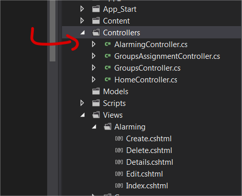Select AlarmingController.cs file name
This screenshot has height=196, width=242.
pos(151,45)
